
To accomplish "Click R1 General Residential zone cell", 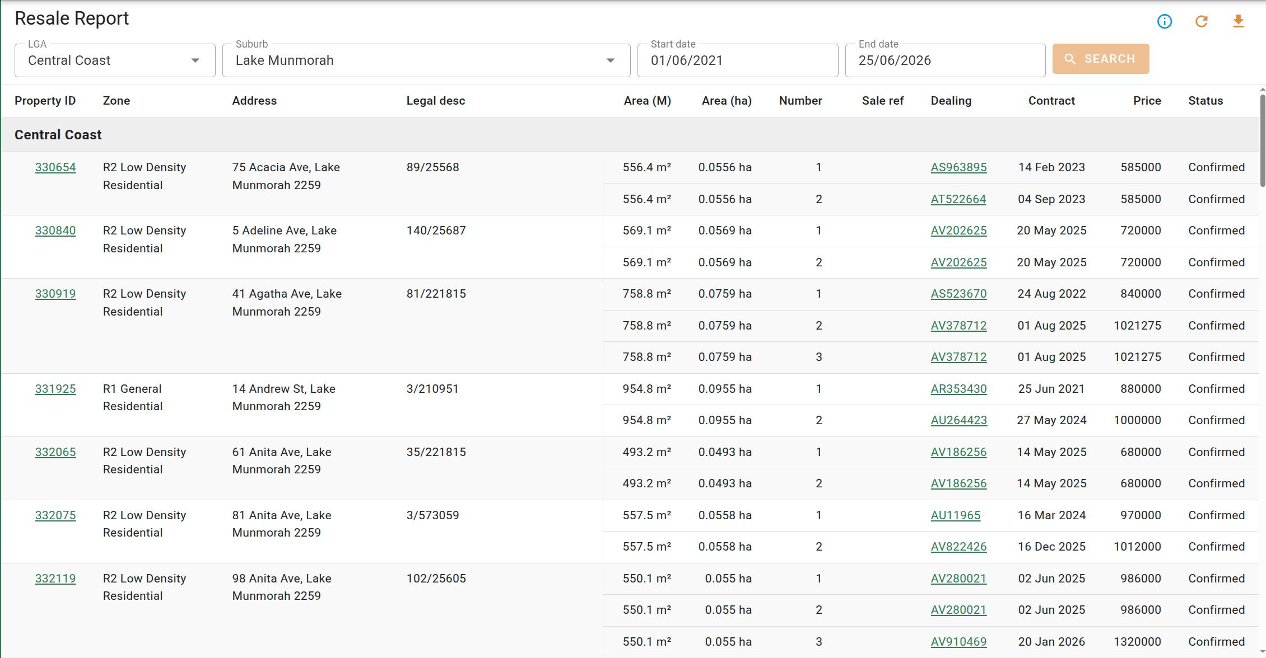I will [133, 397].
